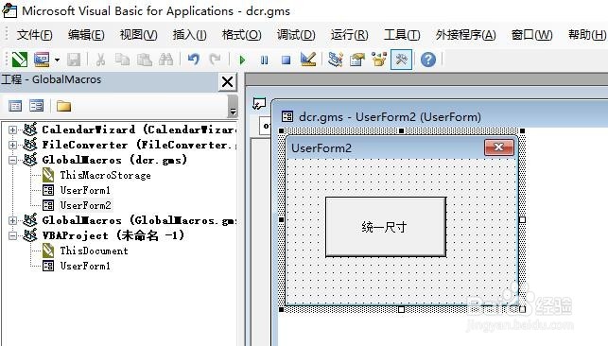Close the 工程 - GlobalMacros project panel
Viewport: 608px width, 346px height.
click(227, 81)
